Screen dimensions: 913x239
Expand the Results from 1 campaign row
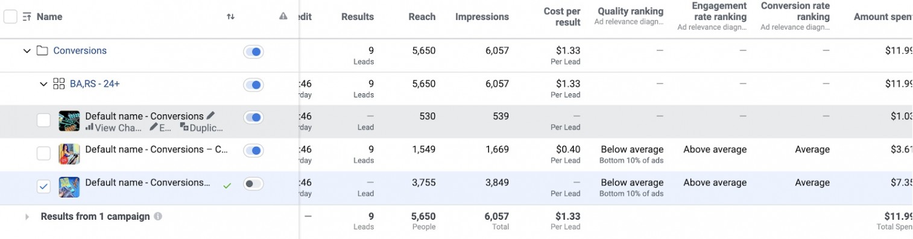click(27, 217)
